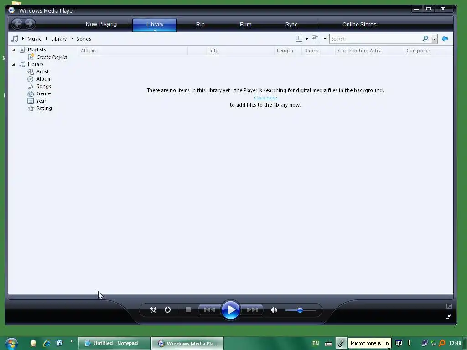Image resolution: width=467 pixels, height=350 pixels.
Task: Click the Previous track button
Action: [x=210, y=310]
